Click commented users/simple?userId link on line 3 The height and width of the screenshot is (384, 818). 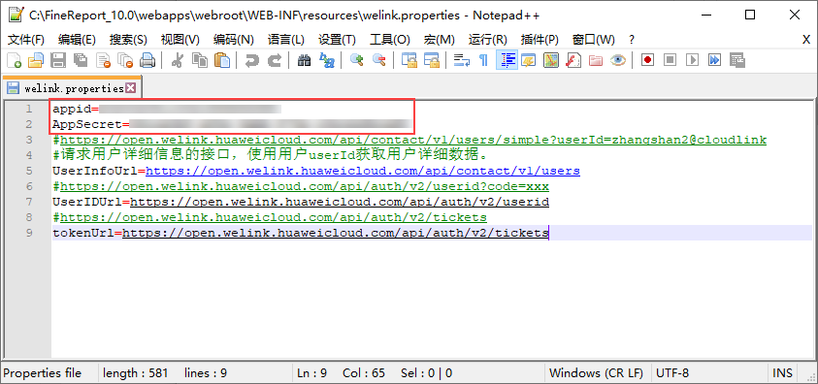[x=412, y=141]
